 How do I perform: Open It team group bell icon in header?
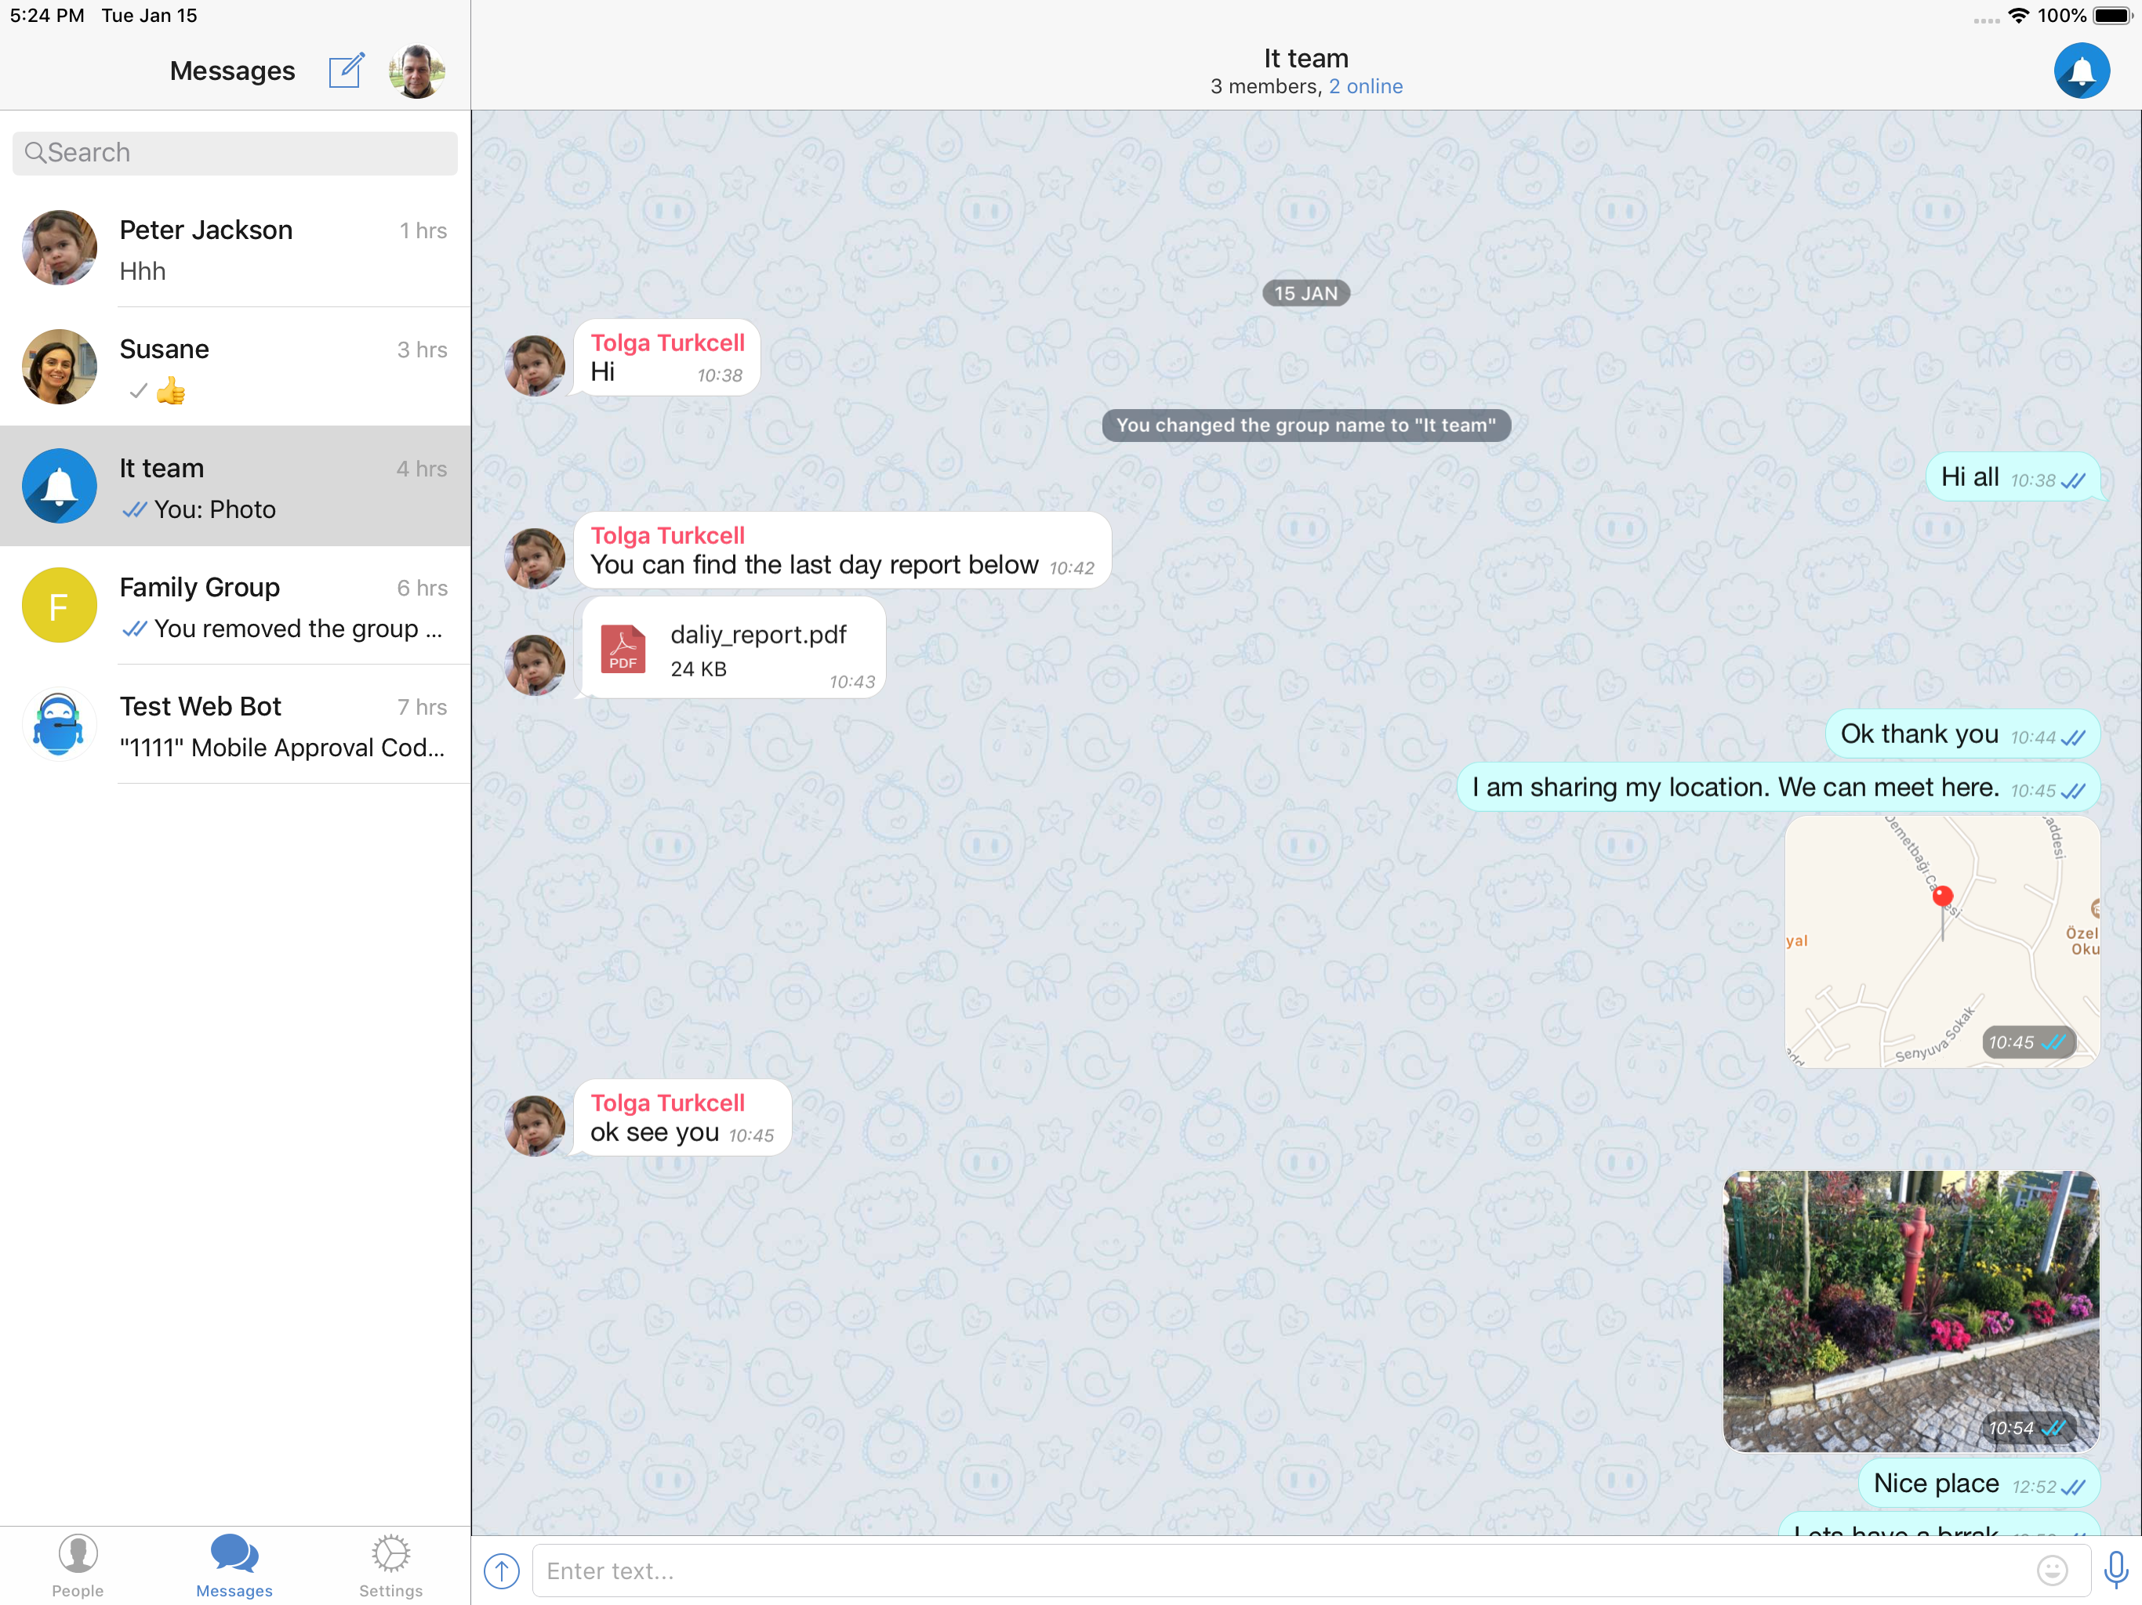coord(2082,71)
